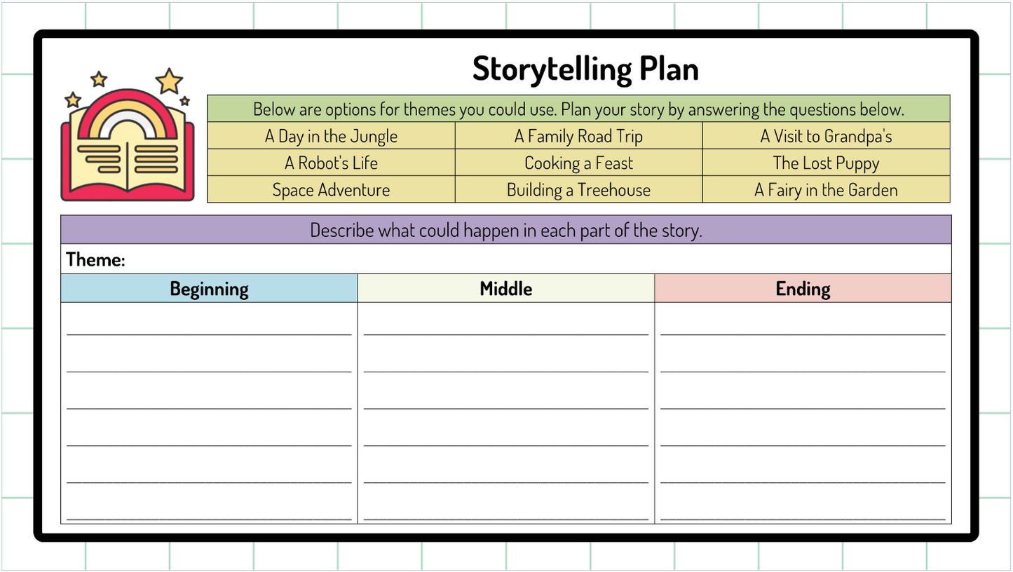This screenshot has width=1013, height=572.
Task: Select the "Cooking a Feast" theme cell
Action: pyautogui.click(x=578, y=163)
